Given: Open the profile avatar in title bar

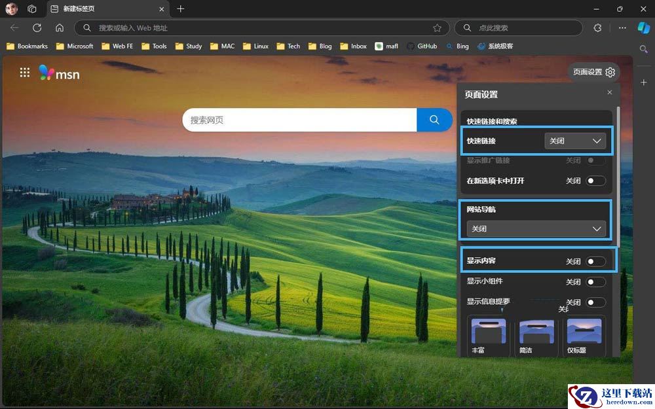Looking at the screenshot, I should tap(11, 9).
